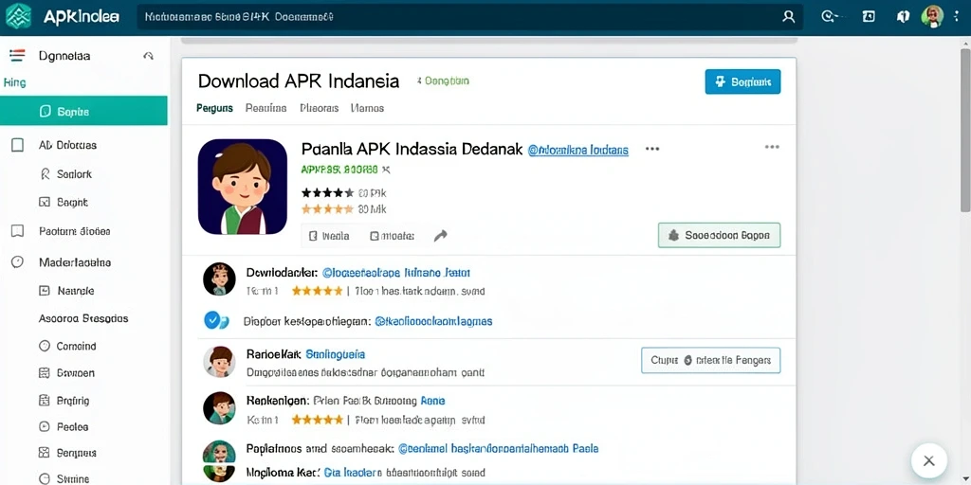Click the Ctupe Fengers outlined button

click(x=710, y=360)
